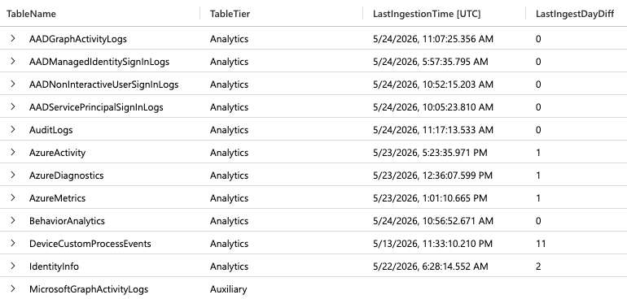This screenshot has width=627, height=299.
Task: Click ingestion time 5/13/2026, 11:33:10.210 PM
Action: point(432,244)
